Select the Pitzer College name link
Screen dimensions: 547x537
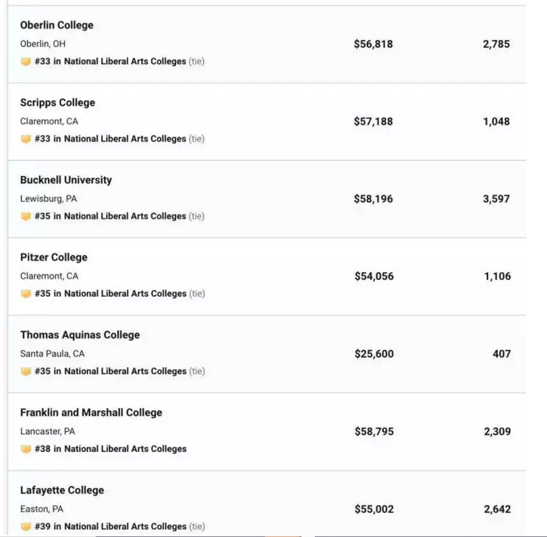[x=54, y=257]
